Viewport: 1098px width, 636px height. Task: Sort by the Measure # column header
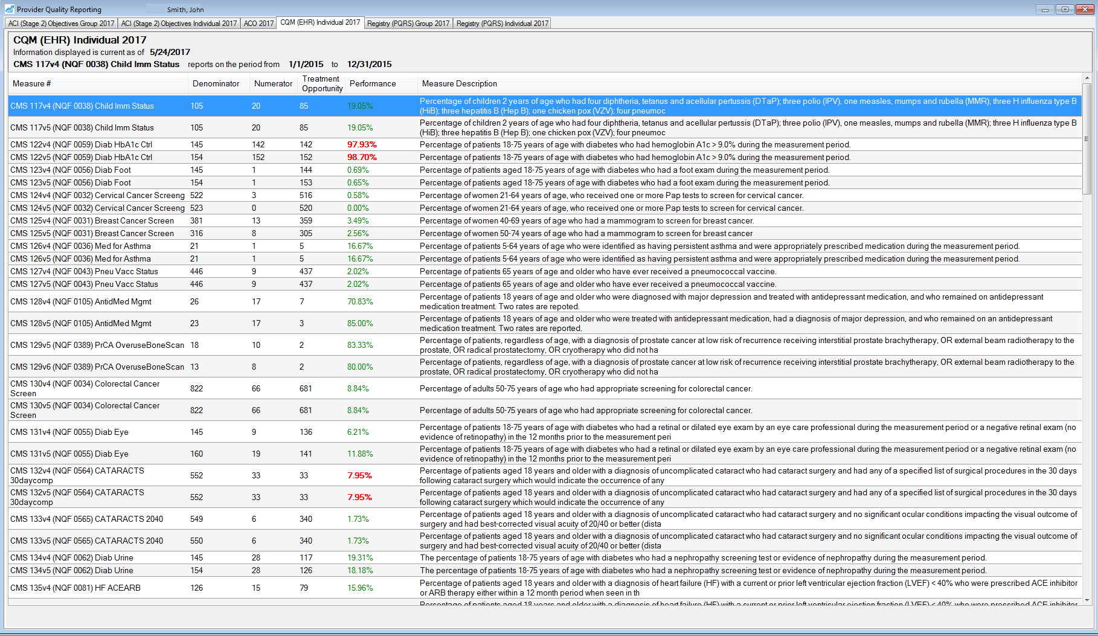(x=98, y=84)
